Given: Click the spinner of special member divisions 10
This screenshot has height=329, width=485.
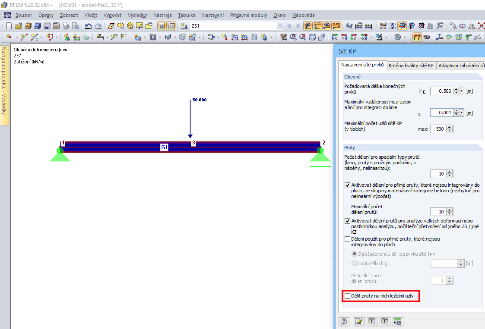Looking at the screenshot, I should pos(450,174).
